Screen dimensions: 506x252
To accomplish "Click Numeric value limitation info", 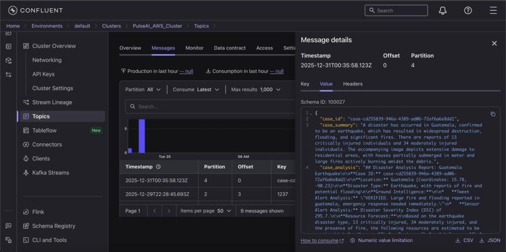I will [x=381, y=240].
